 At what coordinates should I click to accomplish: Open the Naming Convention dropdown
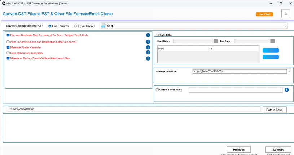click(x=289, y=71)
